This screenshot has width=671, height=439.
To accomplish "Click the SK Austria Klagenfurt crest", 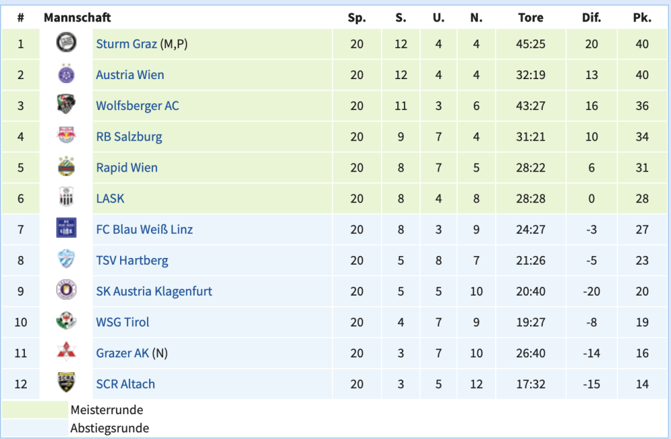I will (x=66, y=291).
